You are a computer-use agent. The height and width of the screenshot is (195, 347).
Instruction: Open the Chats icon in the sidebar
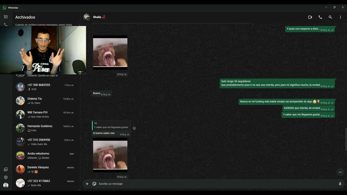click(x=6, y=17)
